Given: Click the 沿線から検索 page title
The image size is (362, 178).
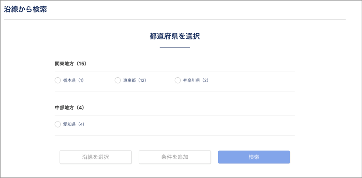Looking at the screenshot, I should pyautogui.click(x=26, y=9).
